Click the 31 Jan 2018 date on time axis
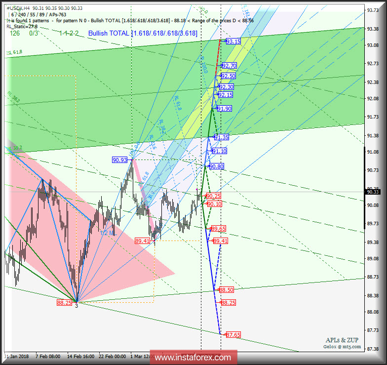This screenshot has height=365, width=387. click(16, 357)
